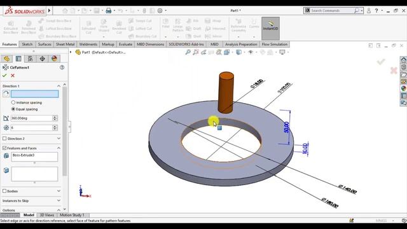
Task: Open Appearances color ball in task pane
Action: [x=403, y=88]
